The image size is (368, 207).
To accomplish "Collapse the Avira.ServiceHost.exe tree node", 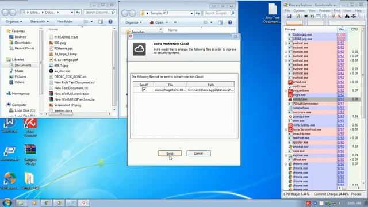I will coord(286,129).
